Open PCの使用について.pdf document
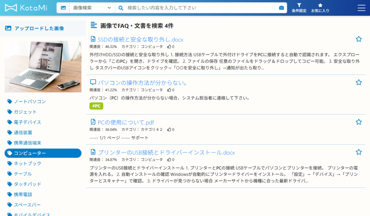The width and height of the screenshot is (370, 216). coord(126,122)
